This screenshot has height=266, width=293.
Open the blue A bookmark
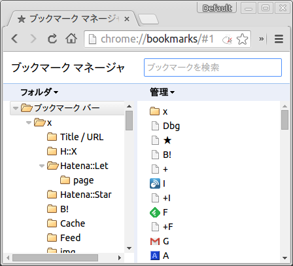tap(160, 256)
